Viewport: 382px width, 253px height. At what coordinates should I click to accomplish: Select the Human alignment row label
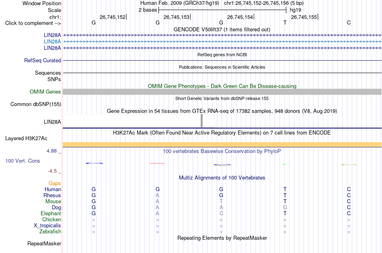tap(53, 189)
